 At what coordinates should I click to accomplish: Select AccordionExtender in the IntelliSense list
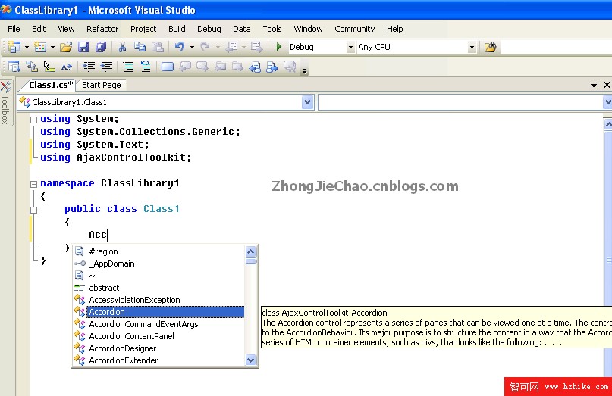click(x=123, y=360)
